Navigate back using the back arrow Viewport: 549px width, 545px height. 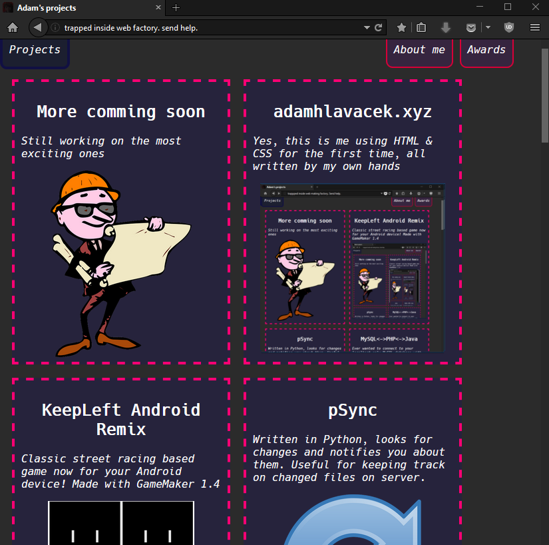pos(37,27)
